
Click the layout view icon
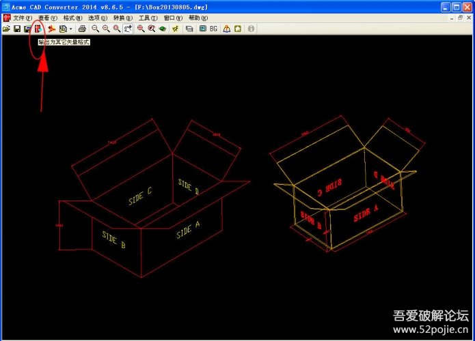pos(203,29)
